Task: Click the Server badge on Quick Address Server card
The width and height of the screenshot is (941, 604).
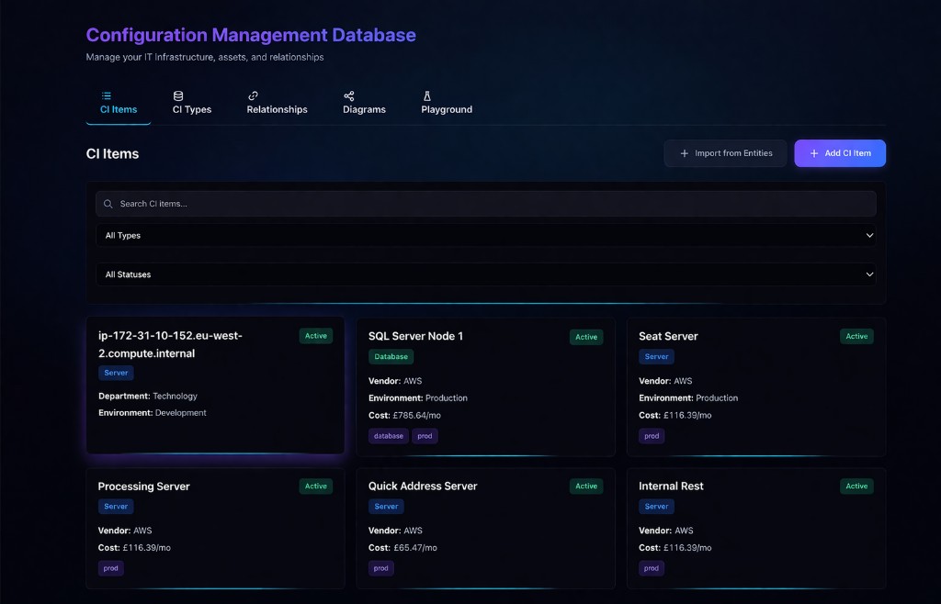Action: pyautogui.click(x=386, y=507)
